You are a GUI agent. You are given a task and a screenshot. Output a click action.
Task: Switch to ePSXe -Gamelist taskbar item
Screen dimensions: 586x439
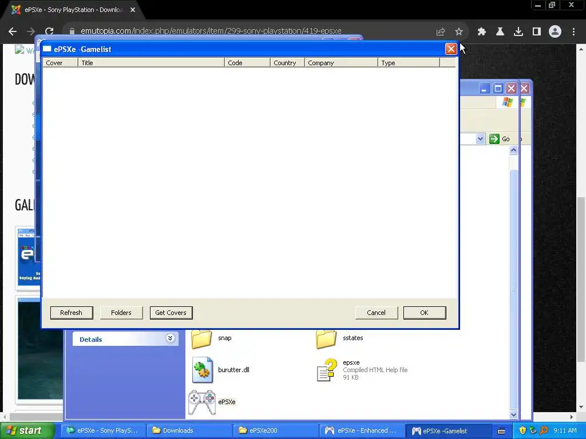(448, 430)
